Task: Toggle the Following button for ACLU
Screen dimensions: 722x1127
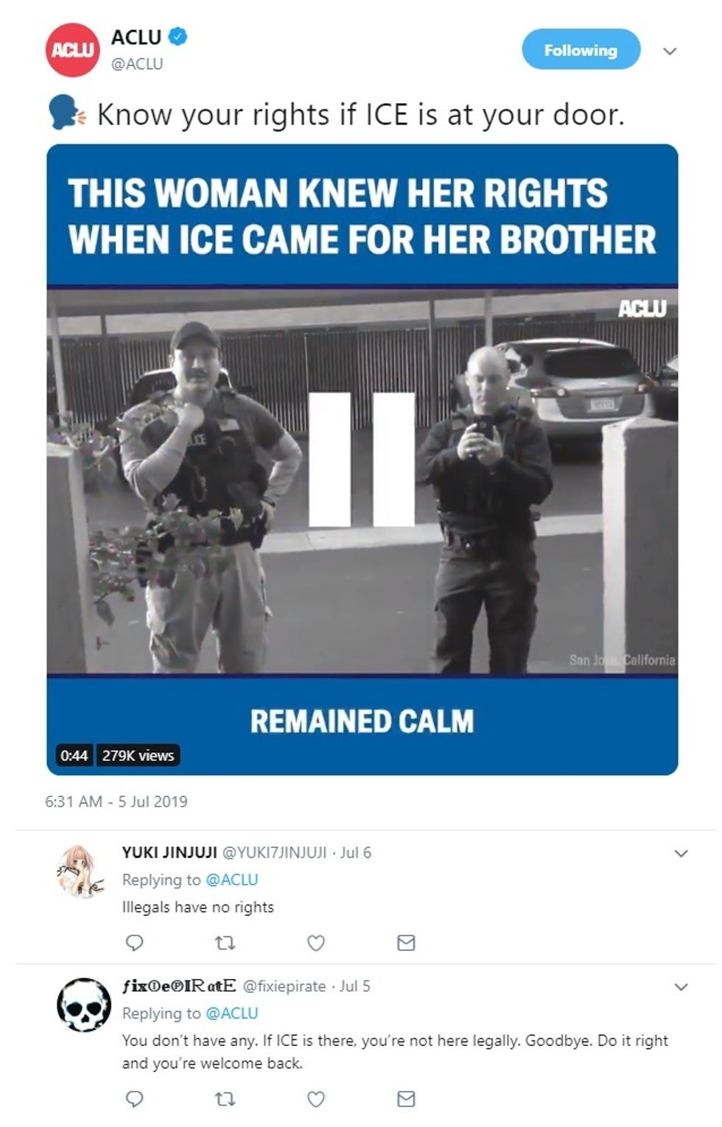Action: pos(581,49)
